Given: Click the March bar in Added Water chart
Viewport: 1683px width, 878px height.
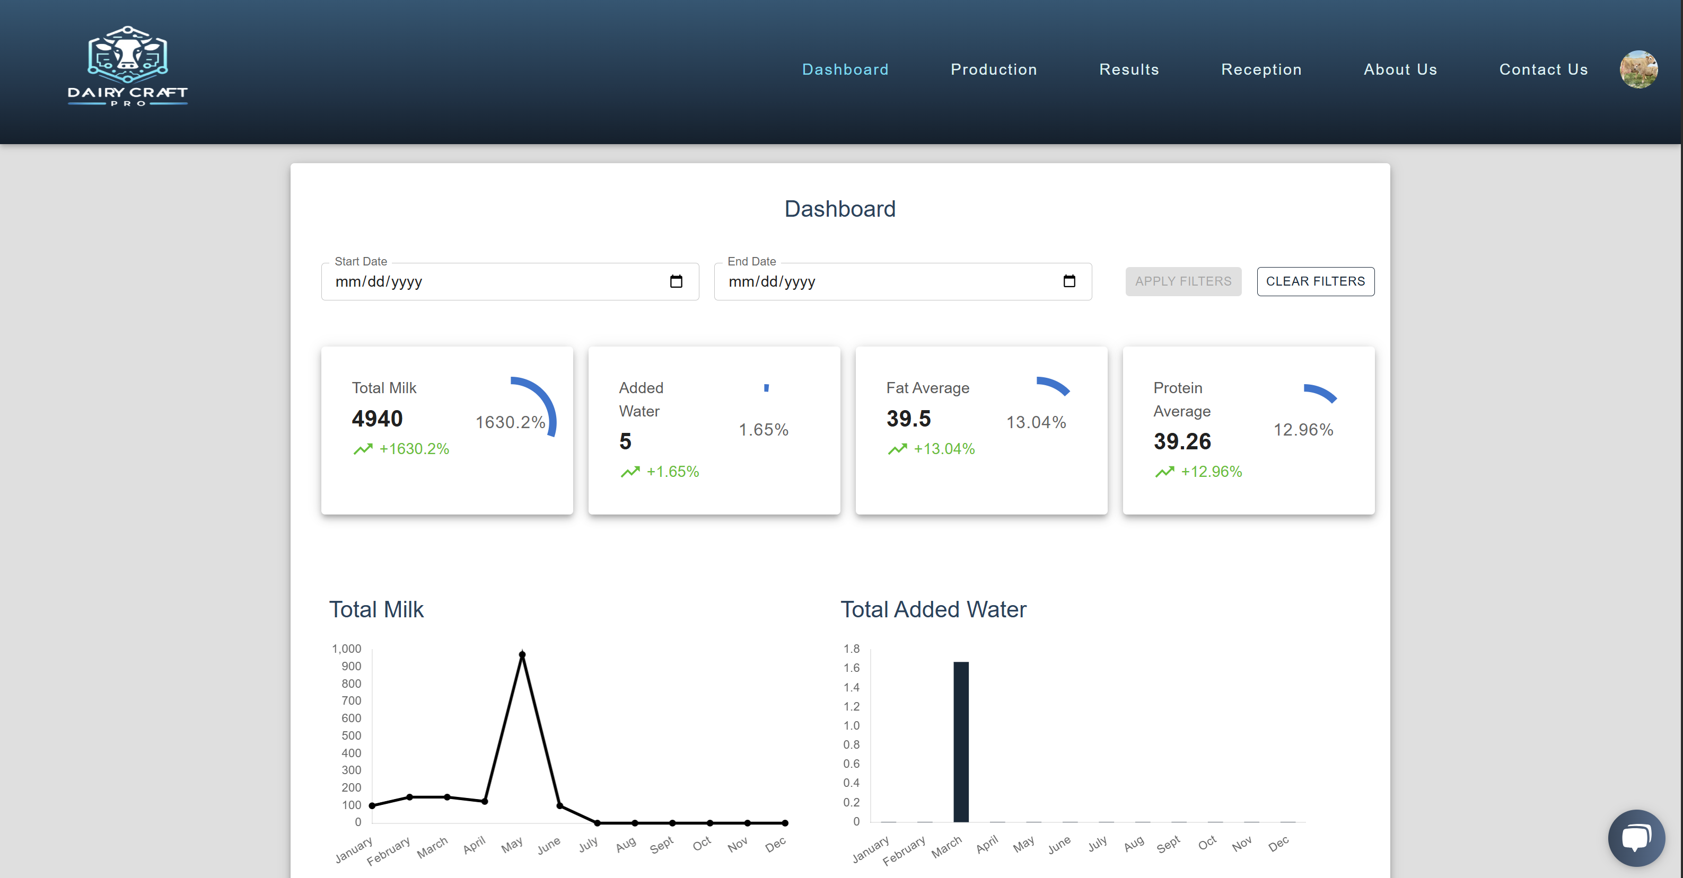Looking at the screenshot, I should (x=960, y=742).
